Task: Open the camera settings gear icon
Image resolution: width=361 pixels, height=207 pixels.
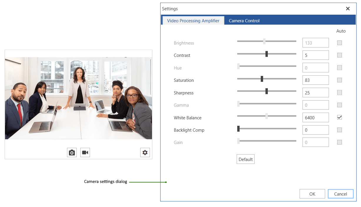Action: coord(145,152)
